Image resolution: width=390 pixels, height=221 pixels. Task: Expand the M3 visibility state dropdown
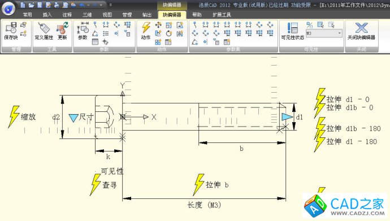point(340,33)
